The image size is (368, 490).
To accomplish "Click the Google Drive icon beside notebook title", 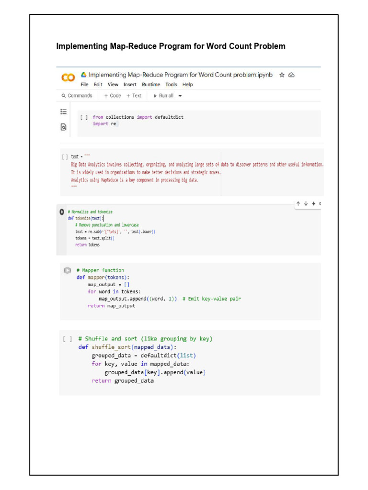I will [83, 75].
